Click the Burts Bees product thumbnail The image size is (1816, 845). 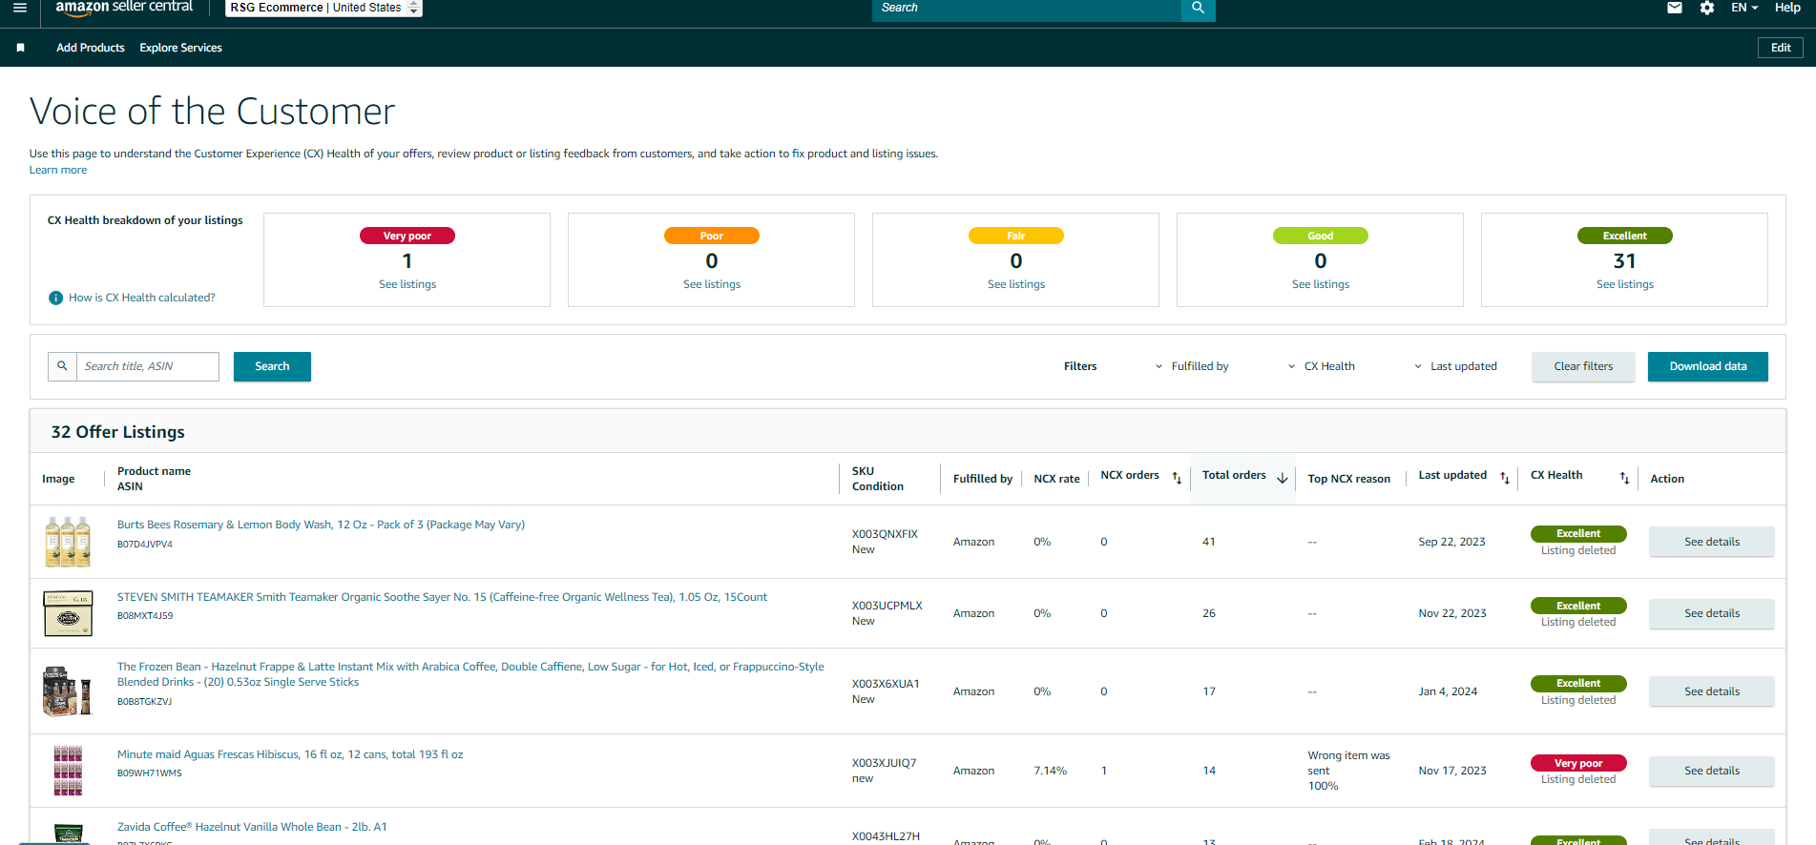[x=68, y=541]
